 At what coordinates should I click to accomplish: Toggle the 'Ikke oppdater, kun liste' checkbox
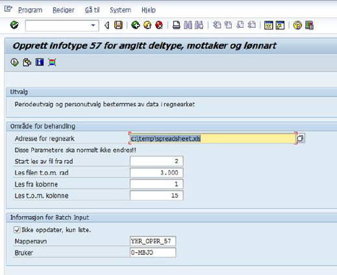(x=17, y=230)
